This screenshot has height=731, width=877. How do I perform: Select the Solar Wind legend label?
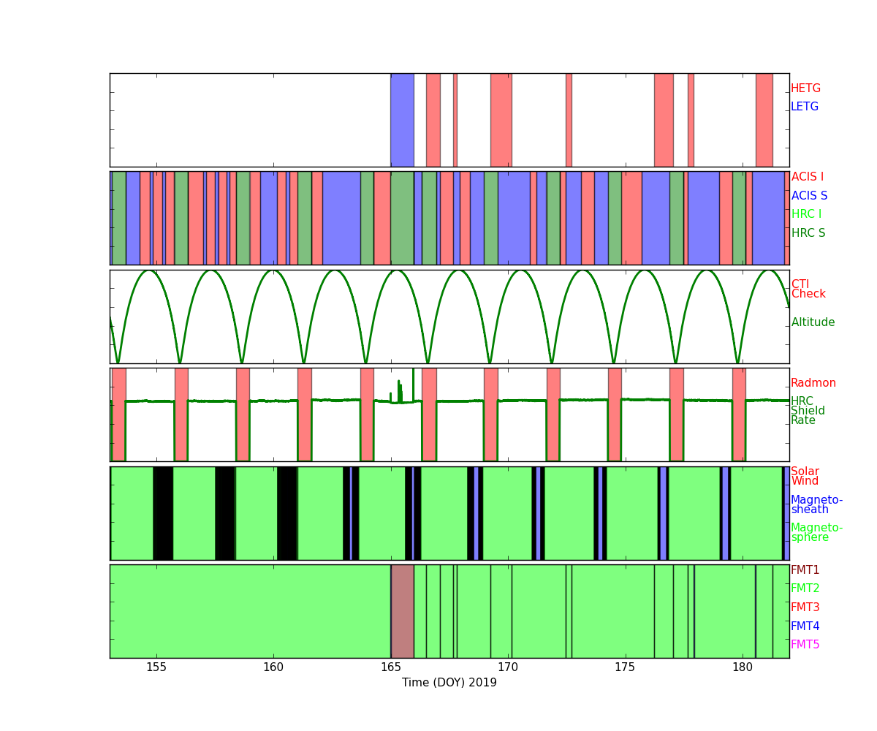click(805, 477)
